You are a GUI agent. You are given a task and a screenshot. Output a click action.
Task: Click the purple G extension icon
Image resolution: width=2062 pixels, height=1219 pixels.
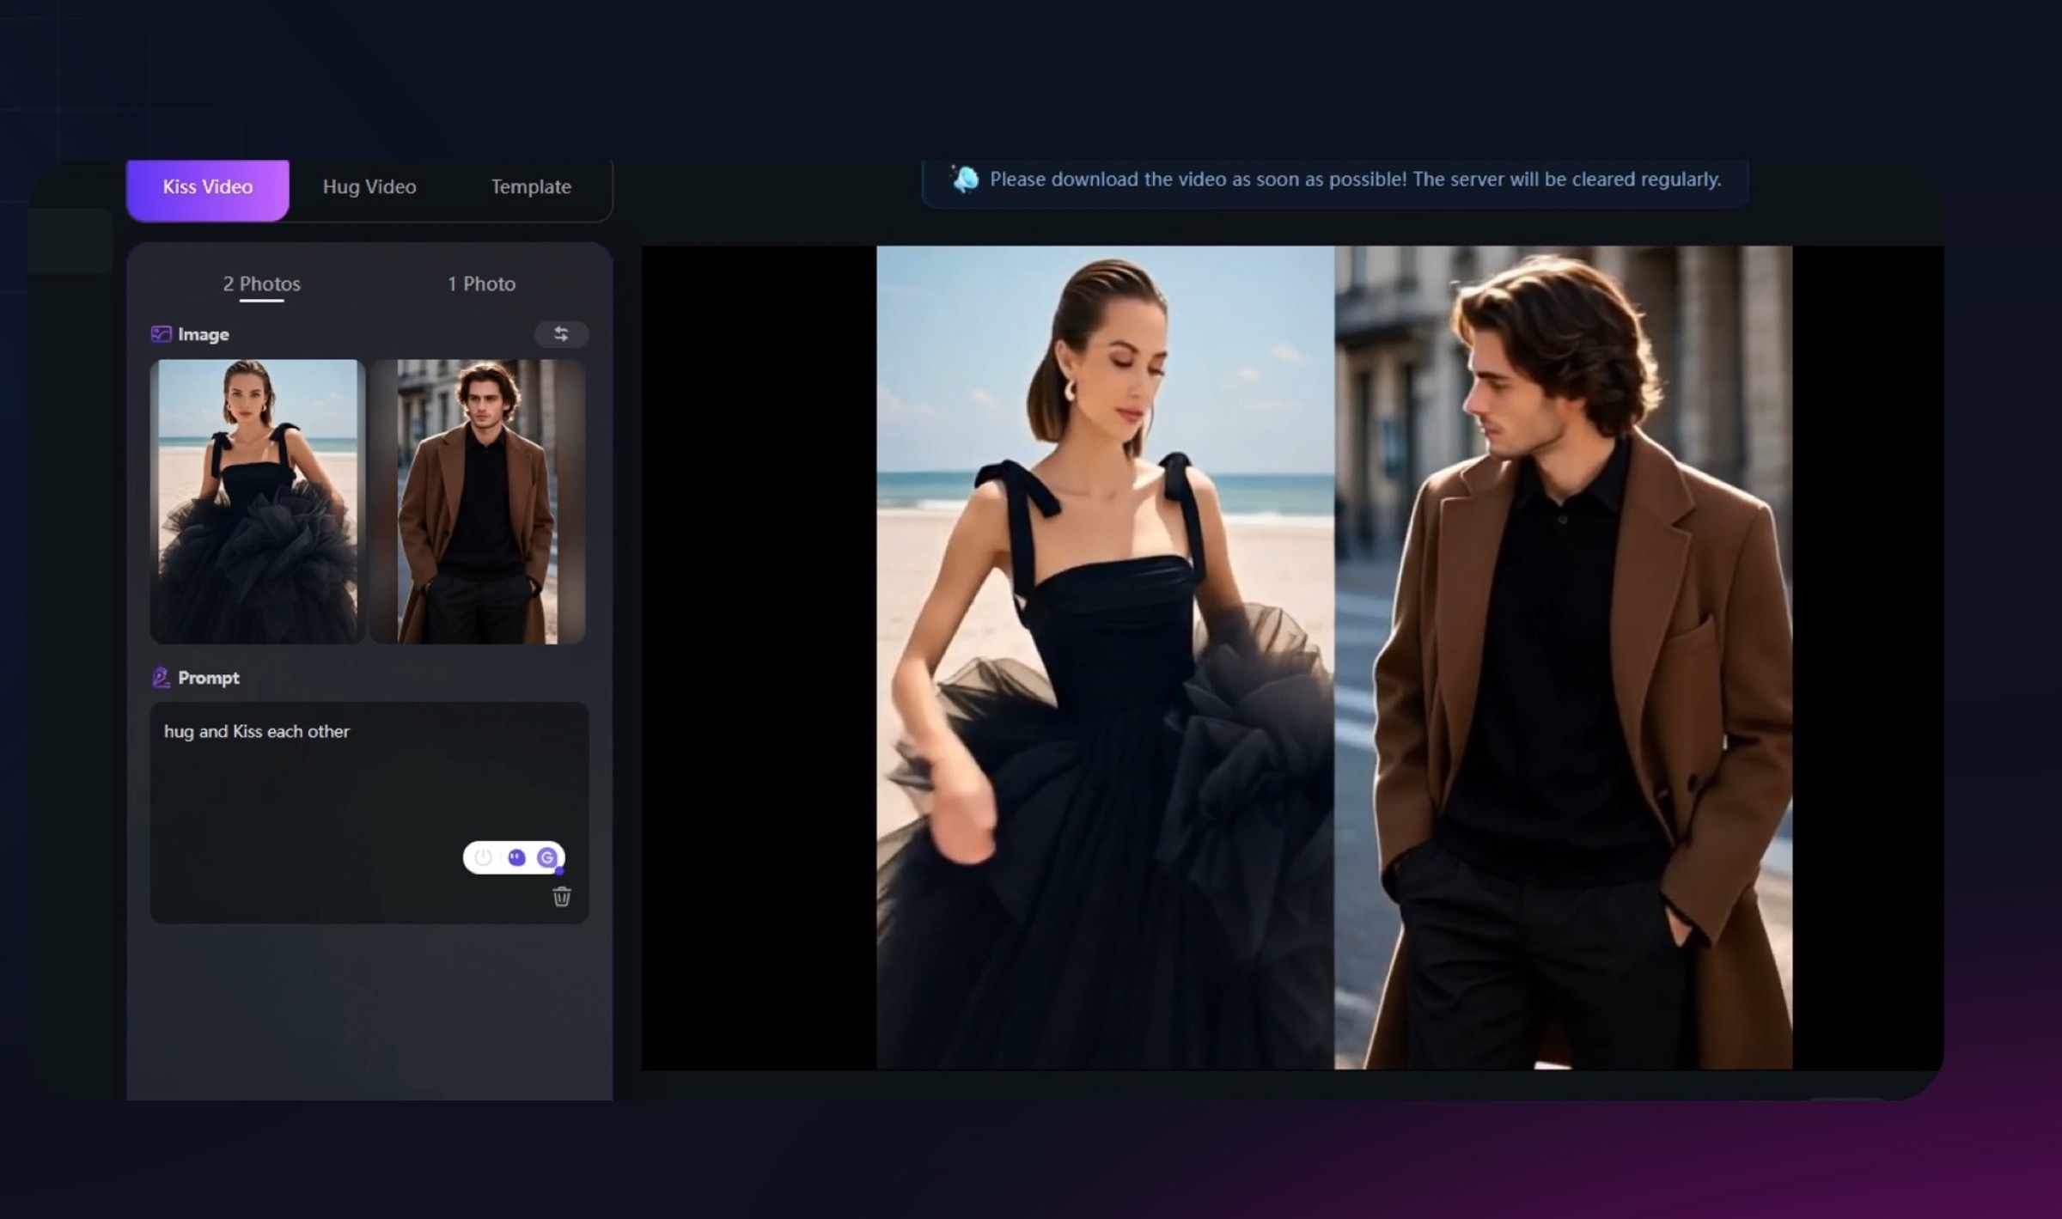[547, 857]
